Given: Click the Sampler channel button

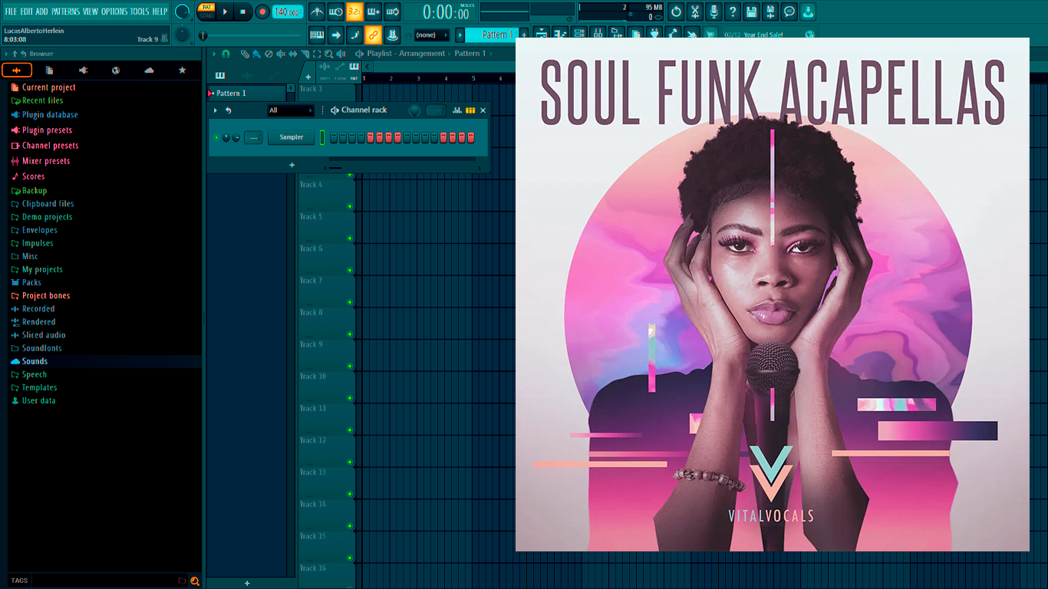Looking at the screenshot, I should [292, 137].
